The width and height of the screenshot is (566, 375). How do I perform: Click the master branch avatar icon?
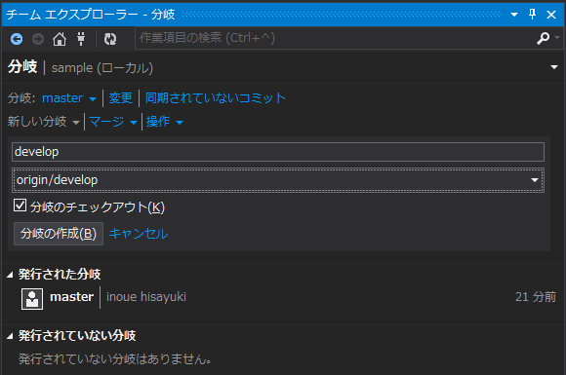[x=32, y=299]
